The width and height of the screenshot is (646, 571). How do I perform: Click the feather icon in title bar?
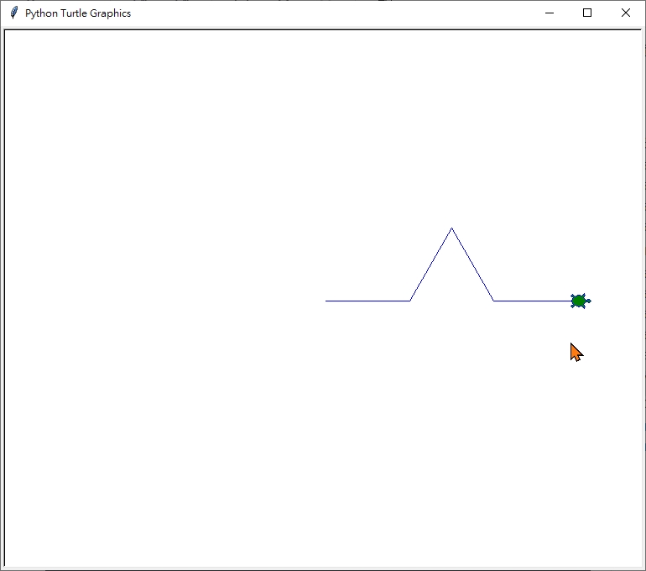14,13
